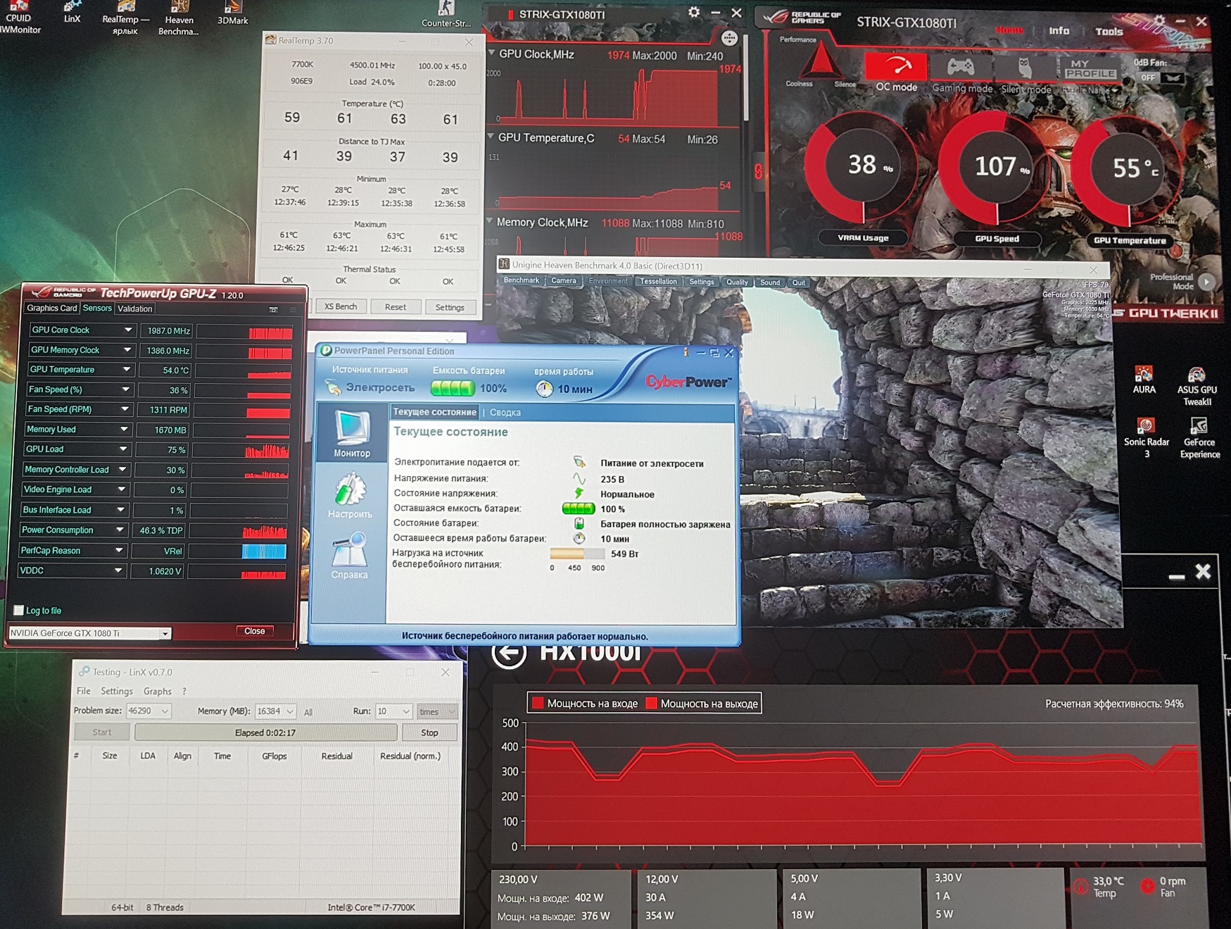Click the PowerPanel info icon in title bar
This screenshot has width=1231, height=929.
[685, 351]
